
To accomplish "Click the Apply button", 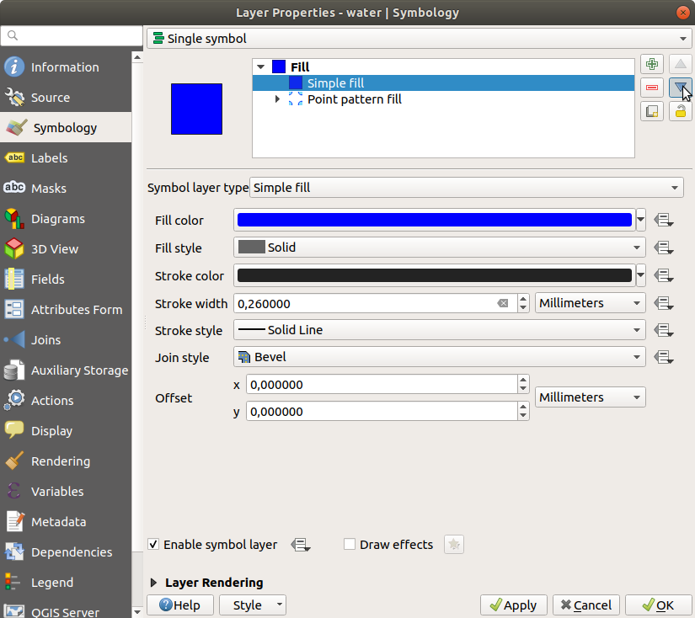I will (x=514, y=605).
